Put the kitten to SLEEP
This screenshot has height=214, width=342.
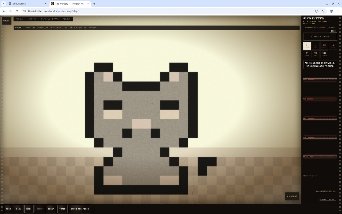51,209
